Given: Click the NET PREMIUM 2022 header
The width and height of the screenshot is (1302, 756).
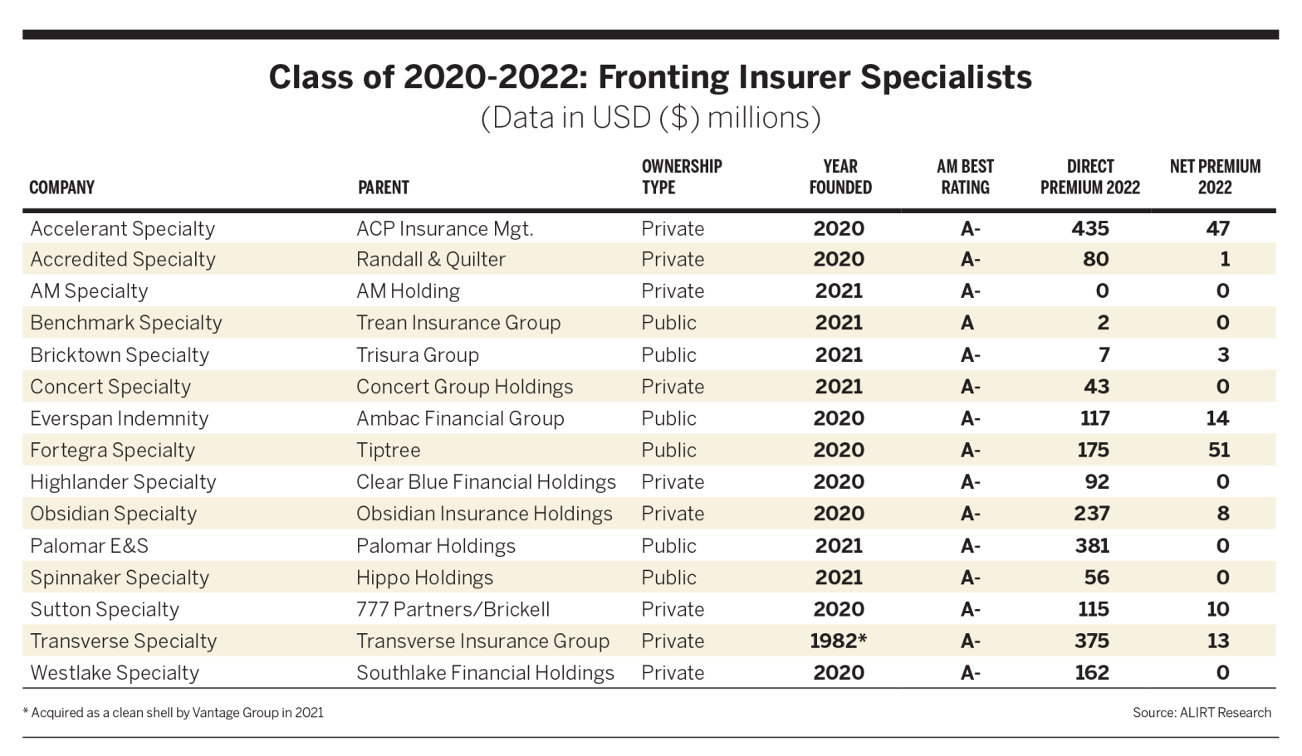Looking at the screenshot, I should coord(1214,177).
